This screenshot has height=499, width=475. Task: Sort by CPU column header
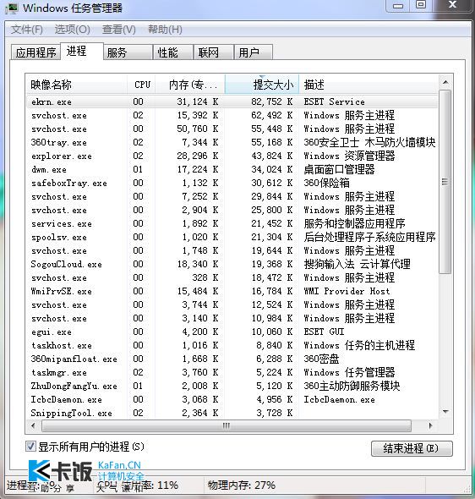click(x=141, y=85)
